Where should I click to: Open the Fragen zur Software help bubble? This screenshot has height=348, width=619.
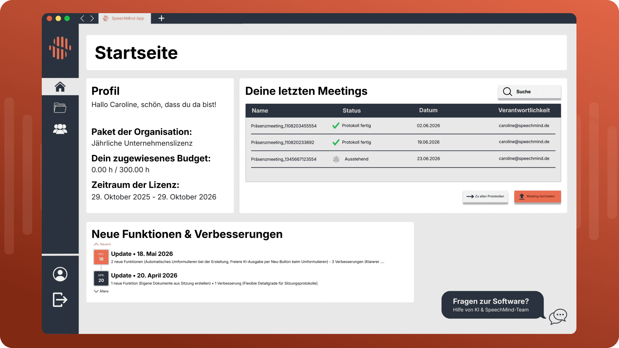[x=492, y=305]
